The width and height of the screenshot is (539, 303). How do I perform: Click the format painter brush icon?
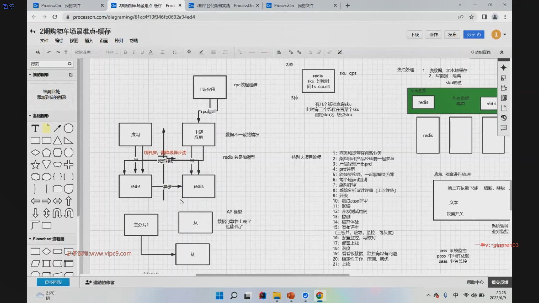(x=66, y=52)
